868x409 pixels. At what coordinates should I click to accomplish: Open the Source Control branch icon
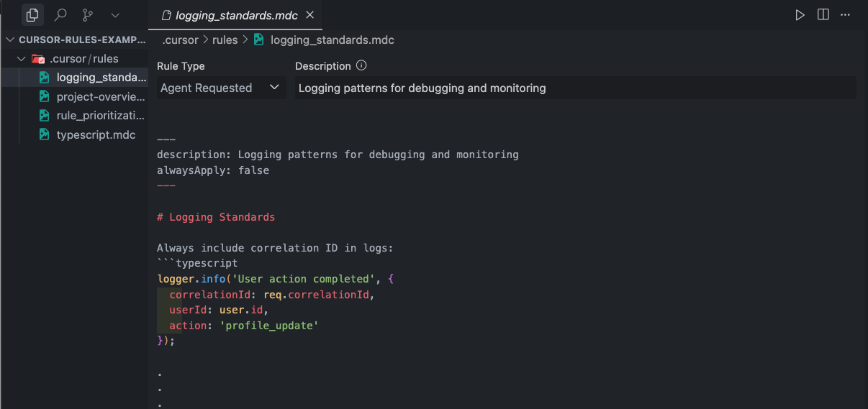pyautogui.click(x=88, y=15)
